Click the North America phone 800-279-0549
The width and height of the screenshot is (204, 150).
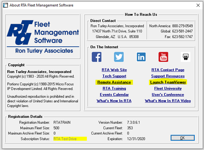click(183, 26)
